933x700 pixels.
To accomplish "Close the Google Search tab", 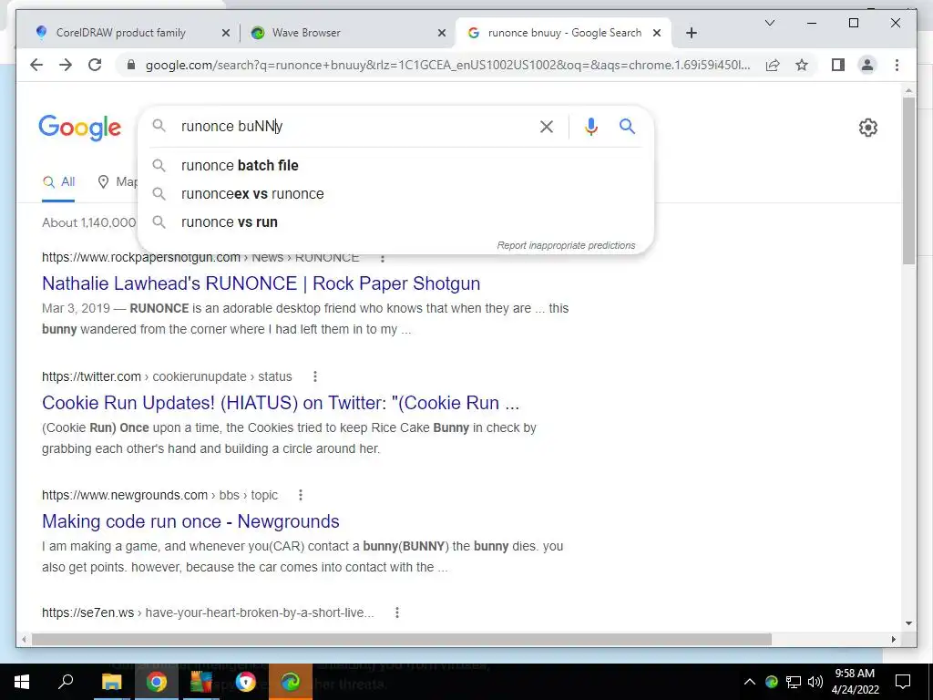I will point(657,34).
